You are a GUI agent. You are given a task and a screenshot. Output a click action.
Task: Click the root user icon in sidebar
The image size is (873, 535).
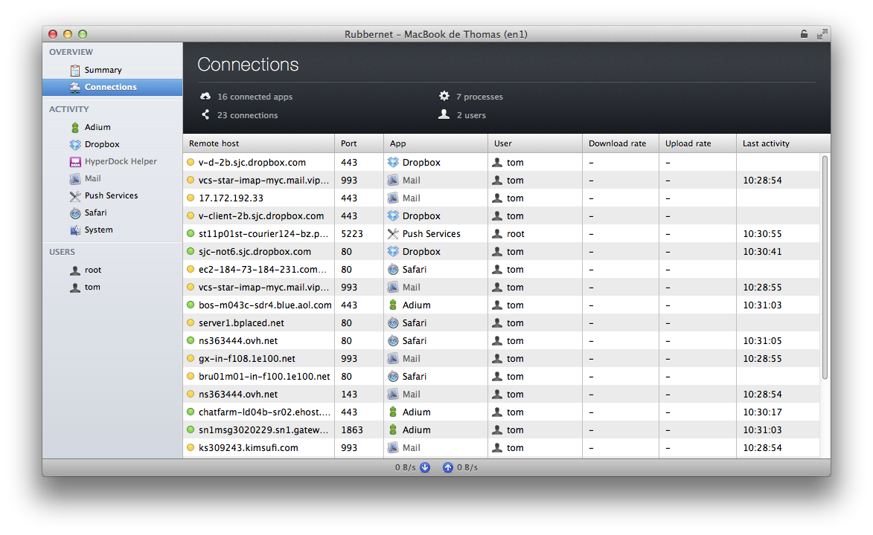[x=75, y=270]
